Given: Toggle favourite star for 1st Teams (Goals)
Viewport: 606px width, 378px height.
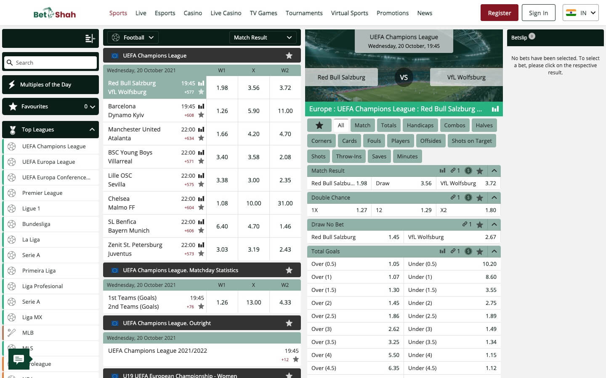Looking at the screenshot, I should point(201,307).
